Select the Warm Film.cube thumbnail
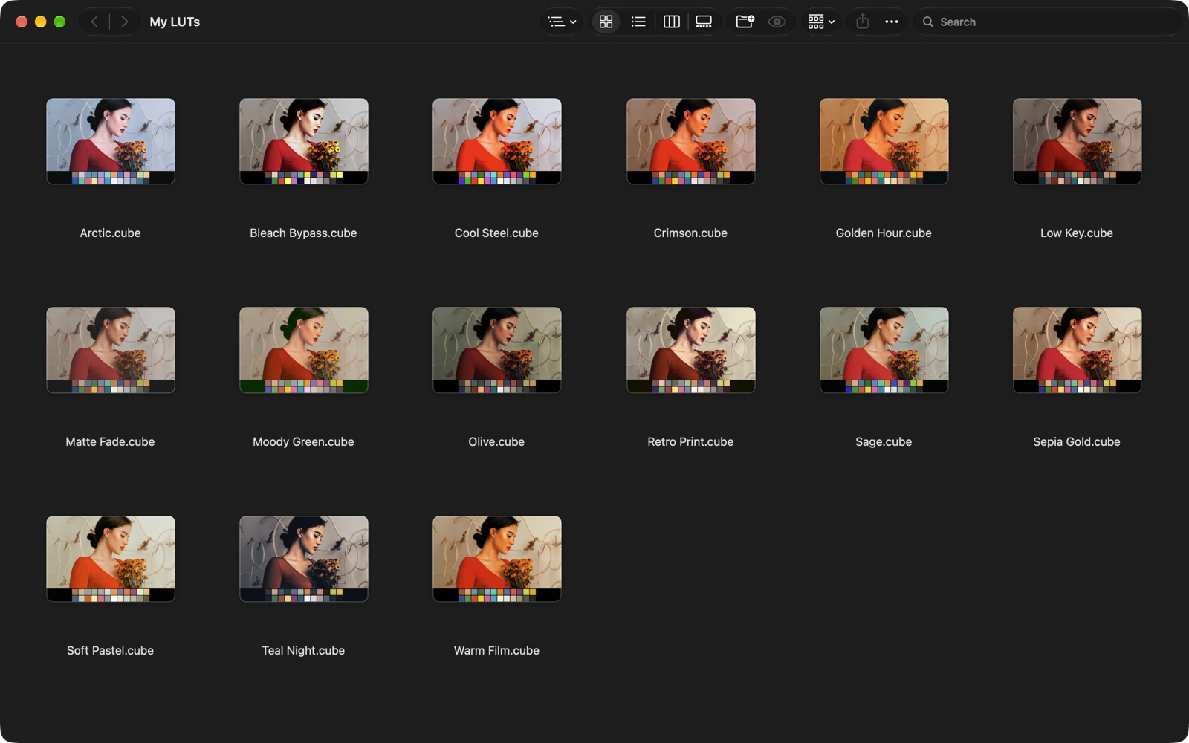The width and height of the screenshot is (1189, 743). click(x=497, y=559)
